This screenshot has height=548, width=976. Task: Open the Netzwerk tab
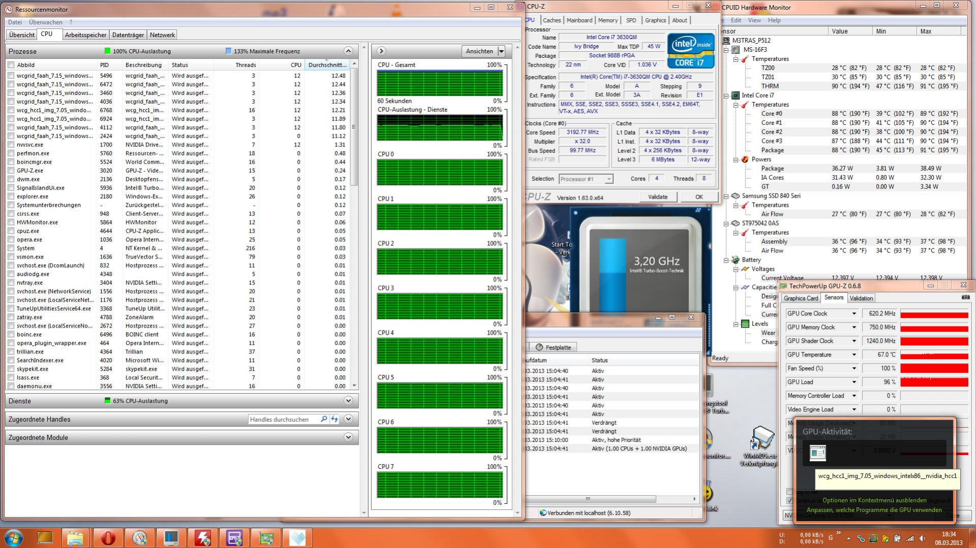(x=162, y=35)
